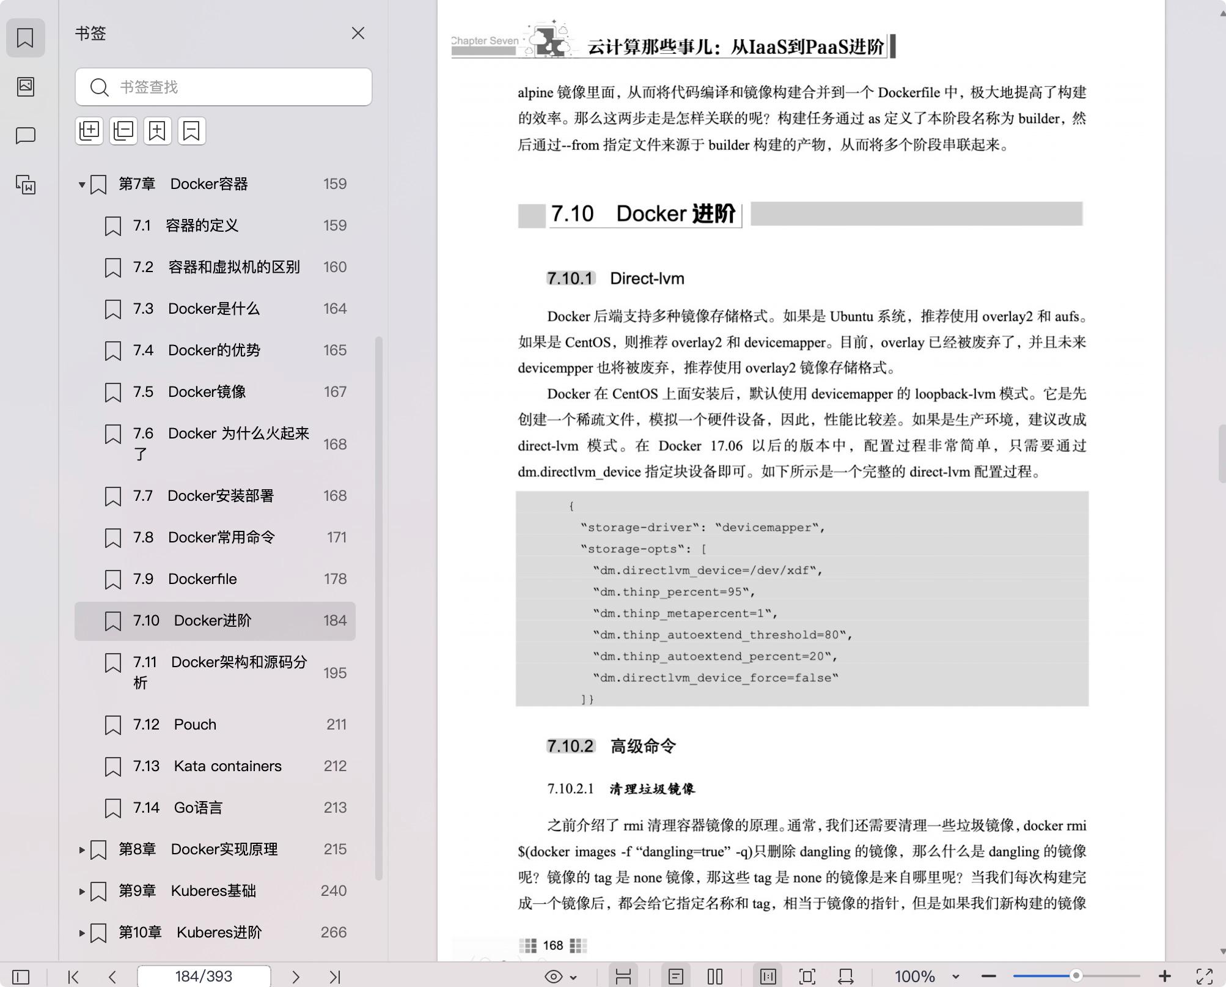Click the 7.10.2.1 清理垃圾镜像 heading
The image size is (1226, 987).
(x=622, y=789)
